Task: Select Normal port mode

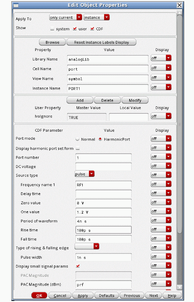Action: [x=78, y=139]
